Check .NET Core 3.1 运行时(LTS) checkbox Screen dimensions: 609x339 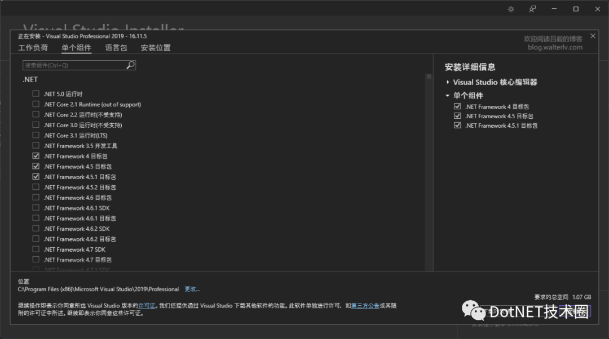coord(36,135)
